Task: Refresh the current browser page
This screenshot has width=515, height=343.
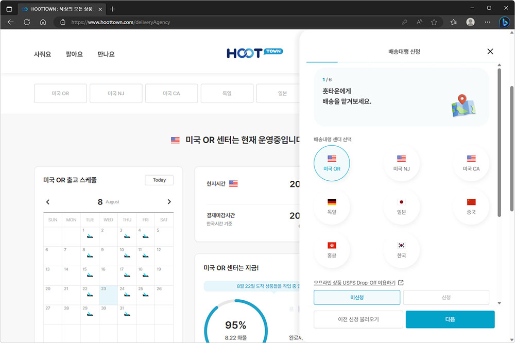Action: (x=27, y=22)
